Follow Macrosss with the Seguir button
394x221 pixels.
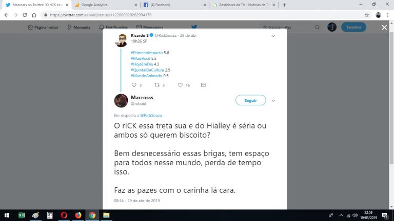[250, 100]
